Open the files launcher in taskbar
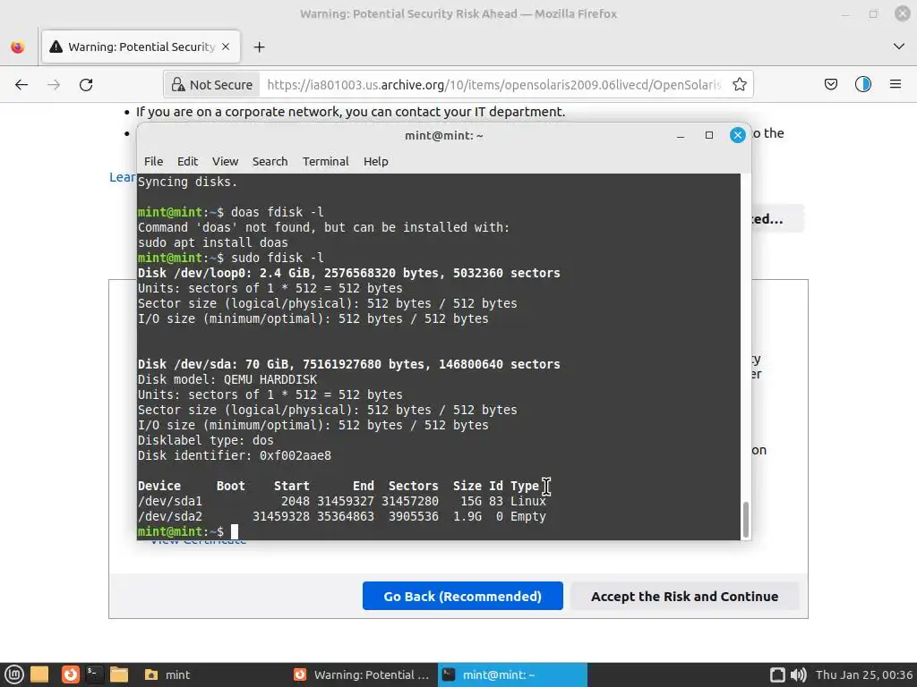The height and width of the screenshot is (687, 917). [119, 674]
